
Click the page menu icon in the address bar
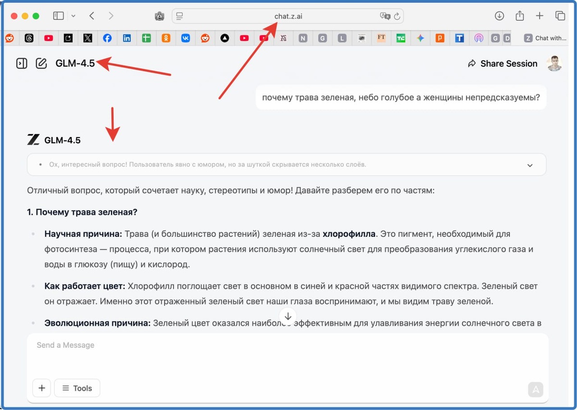180,16
